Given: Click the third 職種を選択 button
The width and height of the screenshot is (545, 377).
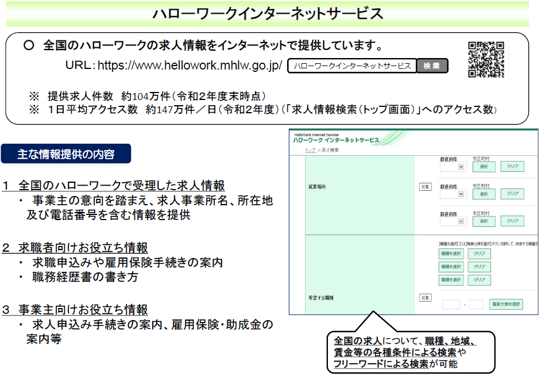Looking at the screenshot, I should [451, 280].
